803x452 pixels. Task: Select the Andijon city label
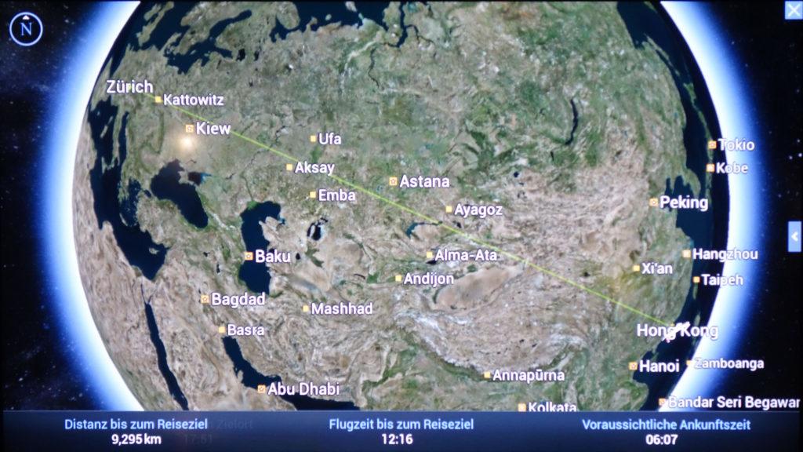tap(429, 279)
